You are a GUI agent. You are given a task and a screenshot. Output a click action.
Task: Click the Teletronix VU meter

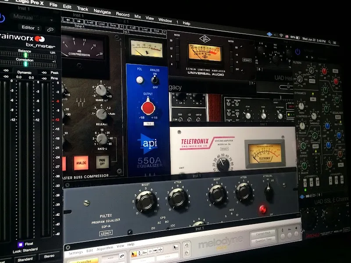[265, 154]
